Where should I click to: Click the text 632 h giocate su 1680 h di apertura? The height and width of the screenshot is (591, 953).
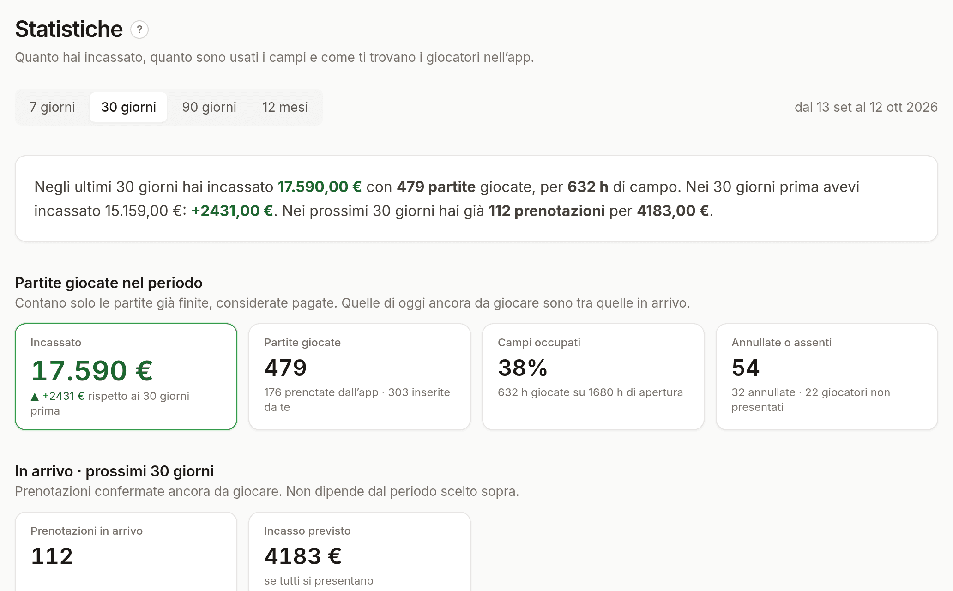click(590, 392)
